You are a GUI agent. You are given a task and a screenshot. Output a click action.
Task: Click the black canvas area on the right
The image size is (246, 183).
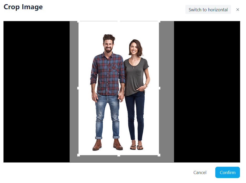[207, 92]
